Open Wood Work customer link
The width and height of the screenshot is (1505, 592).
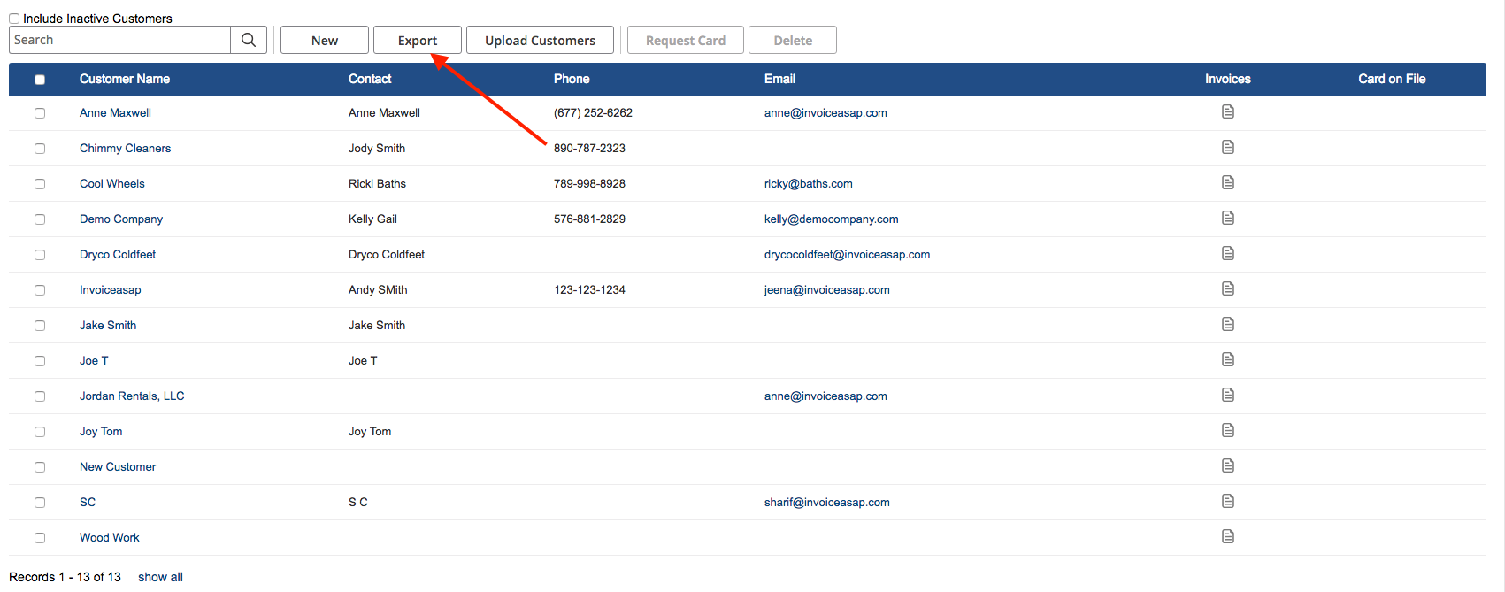110,538
